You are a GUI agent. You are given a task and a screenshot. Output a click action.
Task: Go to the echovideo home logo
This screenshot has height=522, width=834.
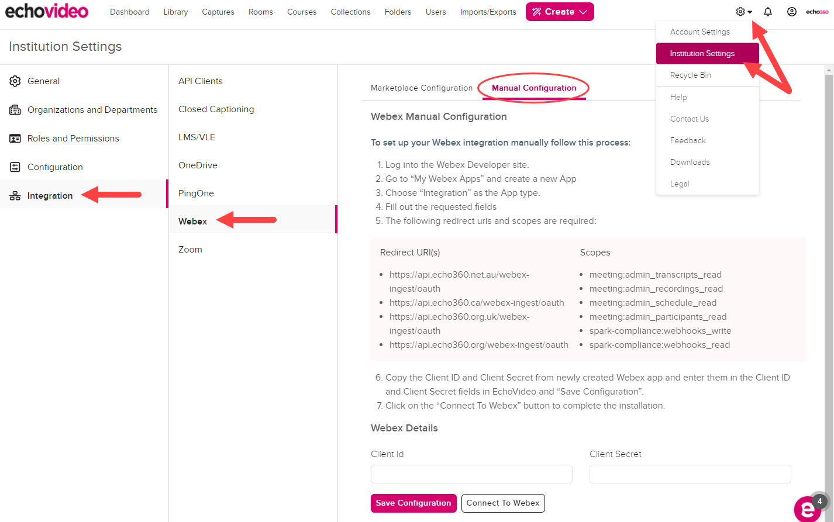tap(47, 11)
